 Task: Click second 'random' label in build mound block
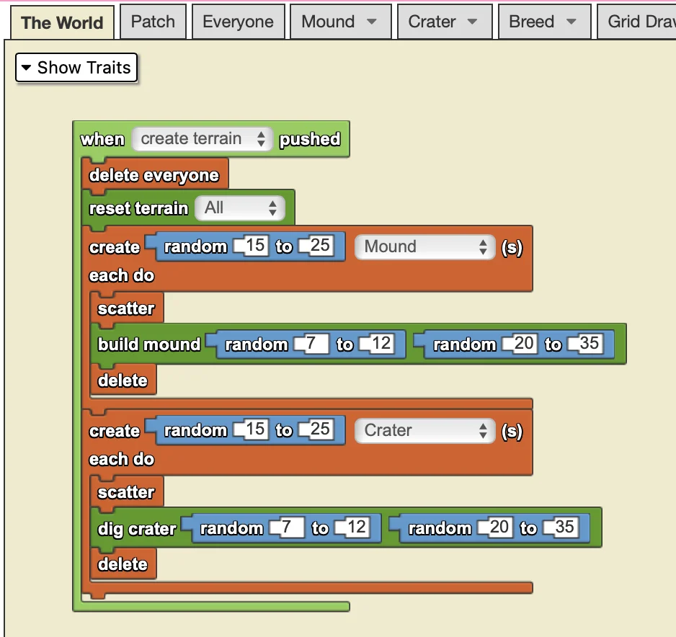464,345
